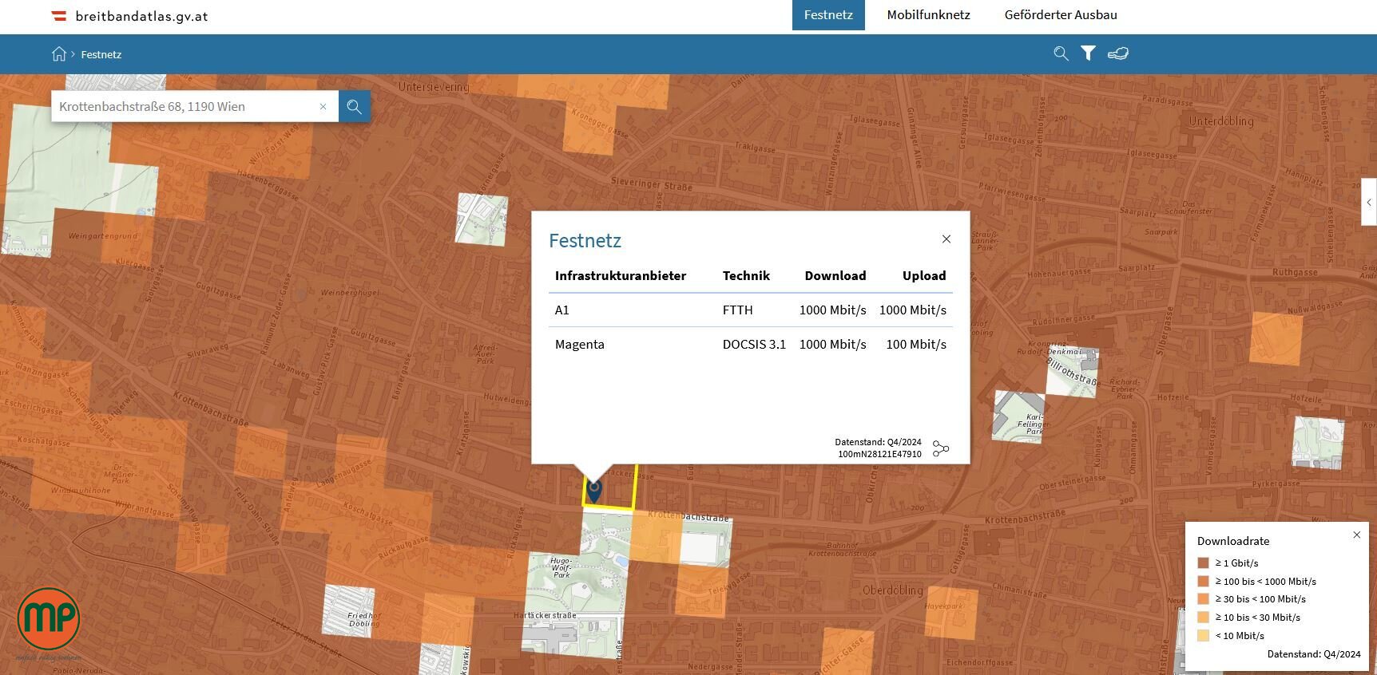
Task: Close the Downloadrate legend panel
Action: point(1356,535)
